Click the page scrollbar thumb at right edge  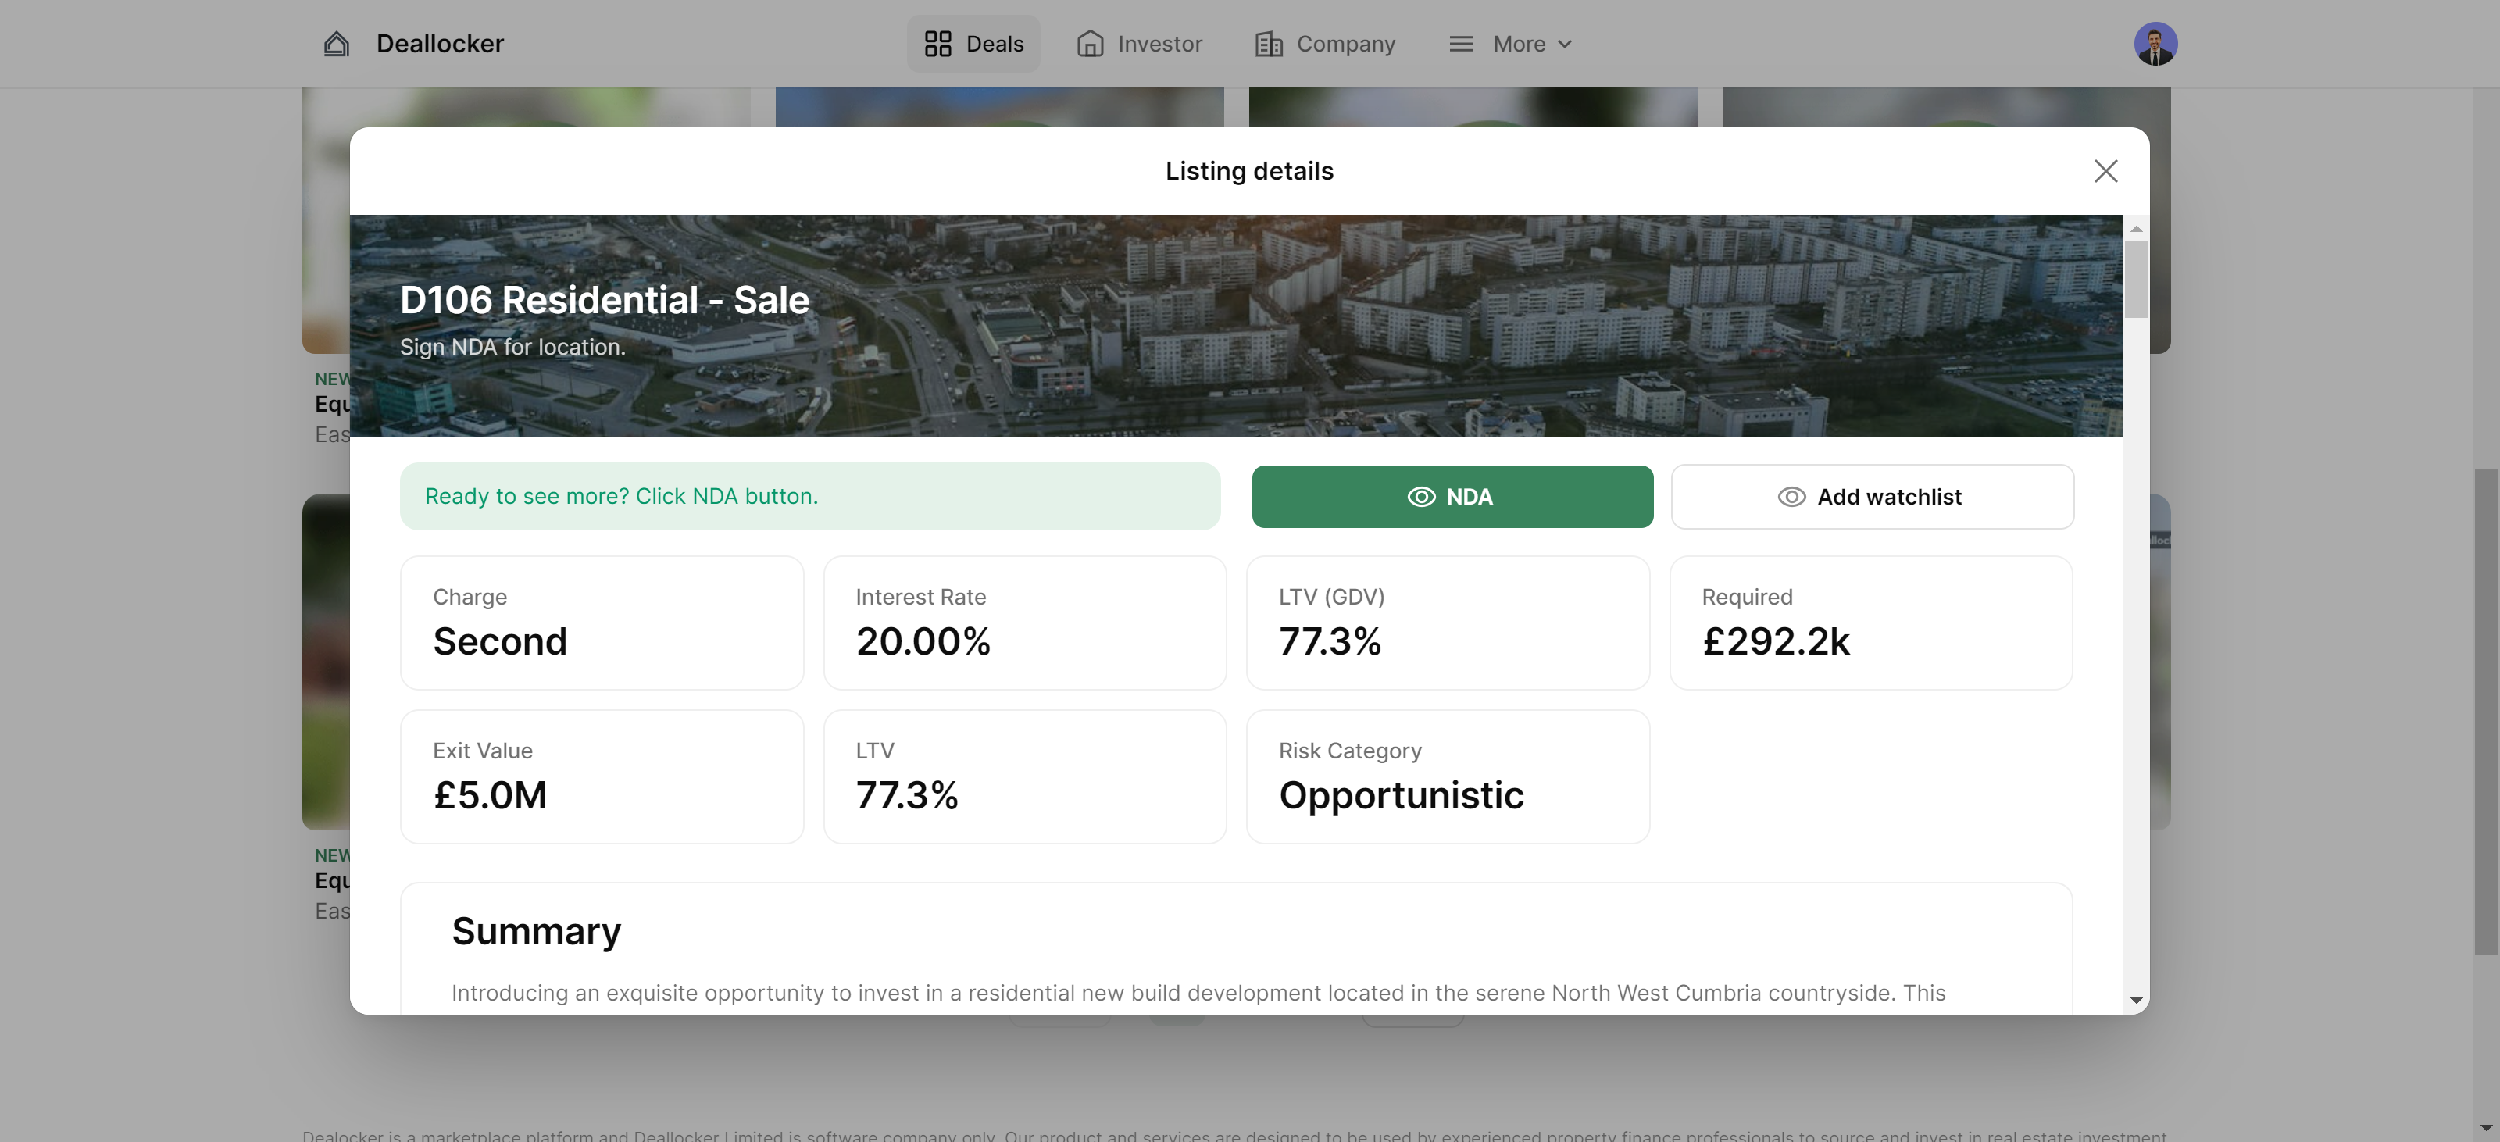pyautogui.click(x=2485, y=712)
